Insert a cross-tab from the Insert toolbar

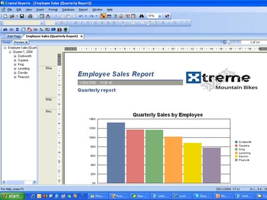pyautogui.click(x=23, y=29)
